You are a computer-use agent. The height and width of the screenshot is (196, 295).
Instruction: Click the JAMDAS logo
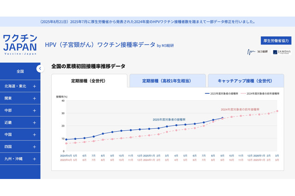pyautogui.click(x=282, y=52)
